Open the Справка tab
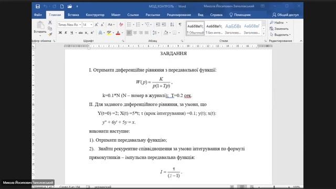The width and height of the screenshot is (336, 189). (216, 15)
